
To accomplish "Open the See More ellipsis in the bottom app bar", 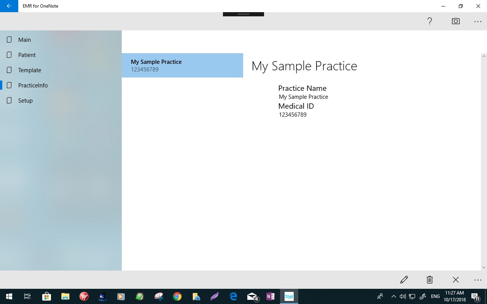I will [x=477, y=280].
